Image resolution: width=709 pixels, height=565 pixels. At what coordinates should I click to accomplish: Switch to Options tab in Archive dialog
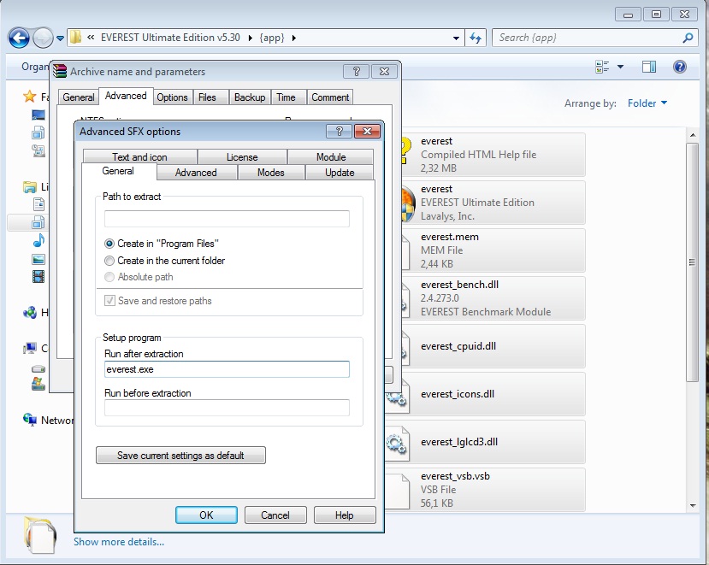[172, 97]
